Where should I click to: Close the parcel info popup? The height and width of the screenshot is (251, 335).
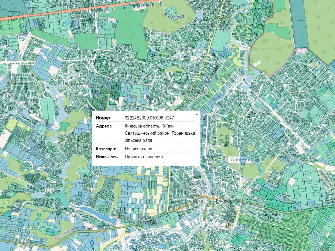tap(197, 114)
